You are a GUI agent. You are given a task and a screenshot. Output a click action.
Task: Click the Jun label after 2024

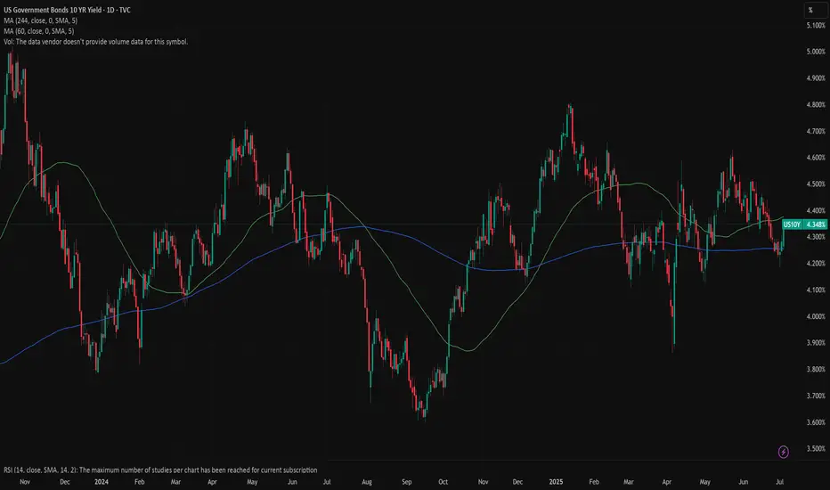coord(292,482)
